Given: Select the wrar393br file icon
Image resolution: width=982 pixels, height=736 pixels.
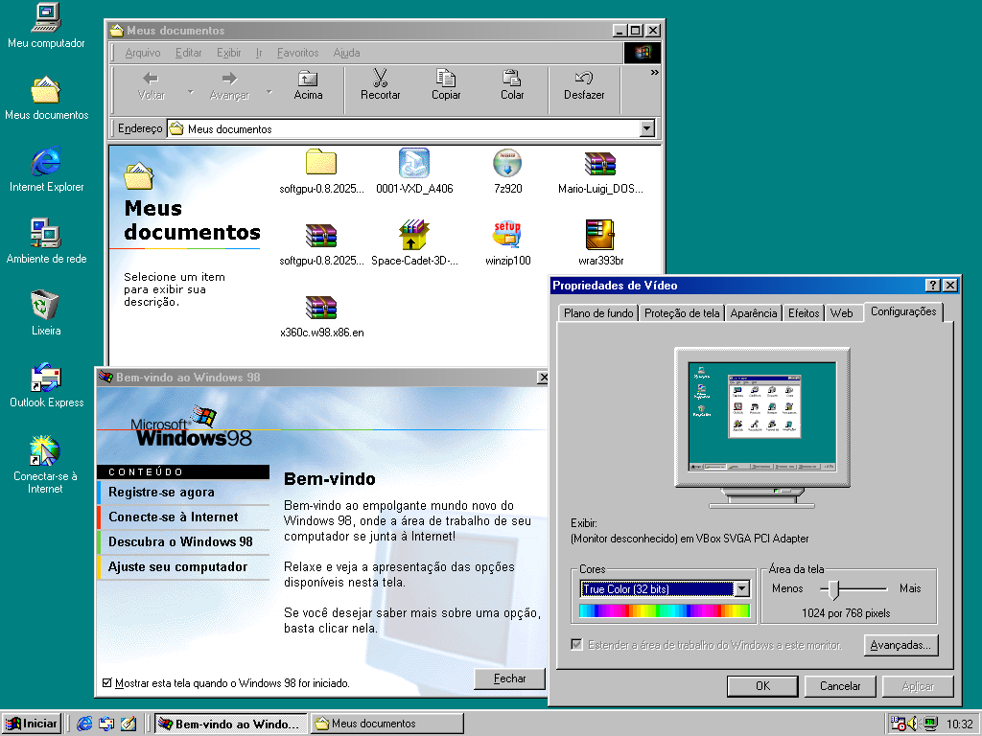Looking at the screenshot, I should point(600,235).
